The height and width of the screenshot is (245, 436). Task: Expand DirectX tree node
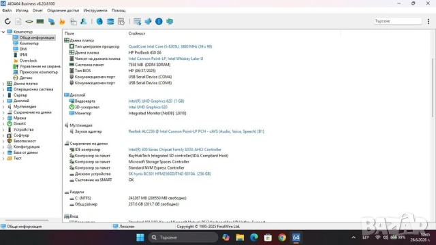[x=3, y=124]
